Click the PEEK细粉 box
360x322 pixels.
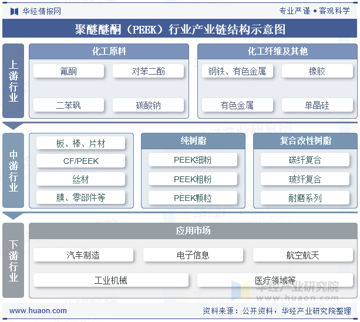click(193, 160)
